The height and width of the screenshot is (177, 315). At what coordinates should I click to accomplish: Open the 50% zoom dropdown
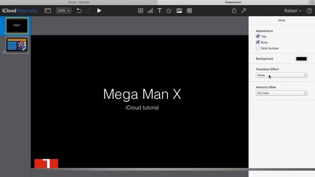point(63,11)
